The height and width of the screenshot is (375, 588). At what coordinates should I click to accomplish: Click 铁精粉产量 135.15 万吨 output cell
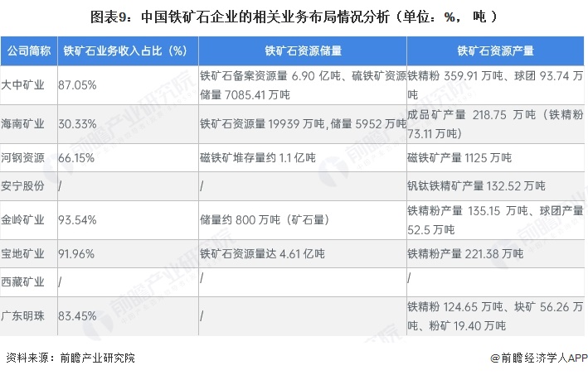[495, 220]
